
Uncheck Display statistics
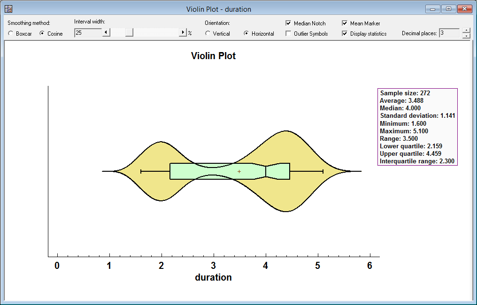click(345, 33)
